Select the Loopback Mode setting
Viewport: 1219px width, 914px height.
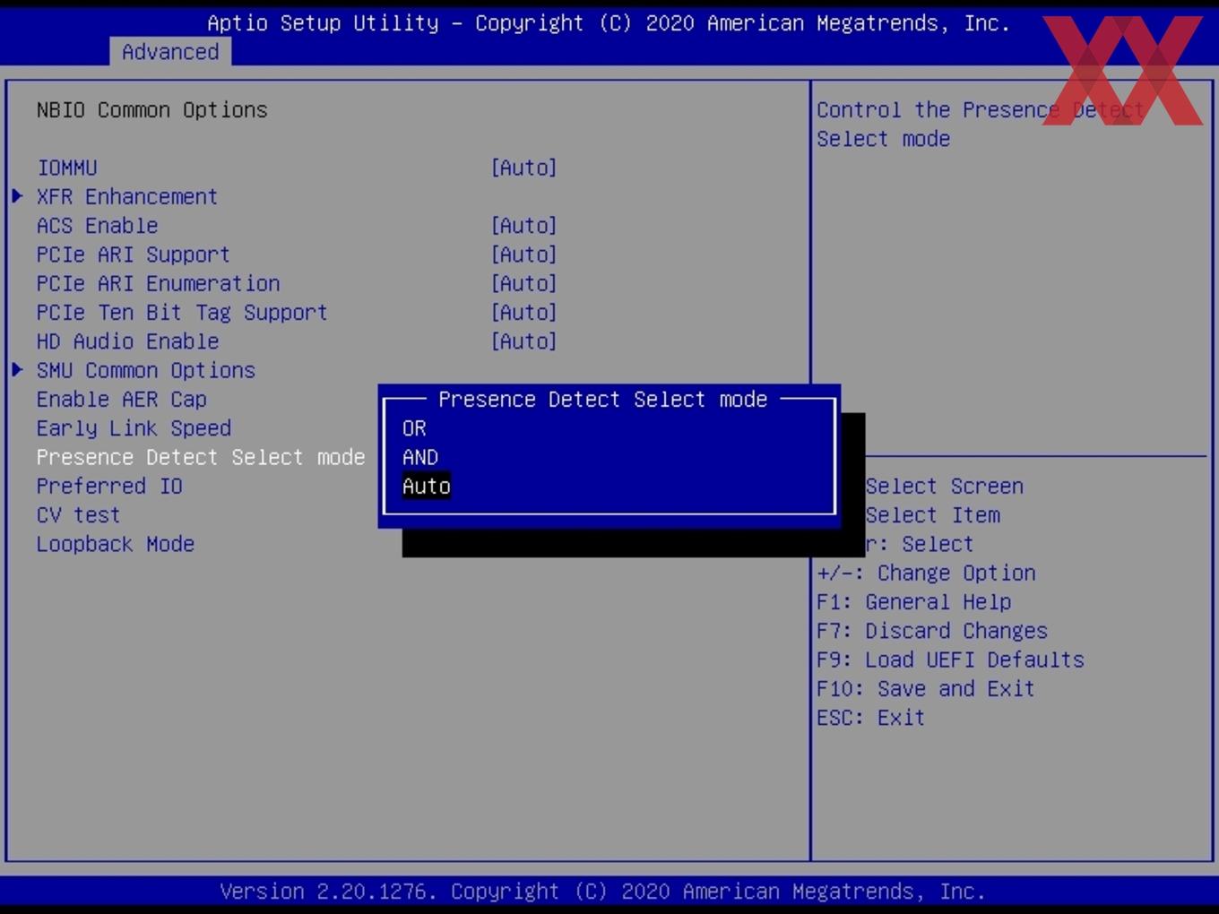116,544
